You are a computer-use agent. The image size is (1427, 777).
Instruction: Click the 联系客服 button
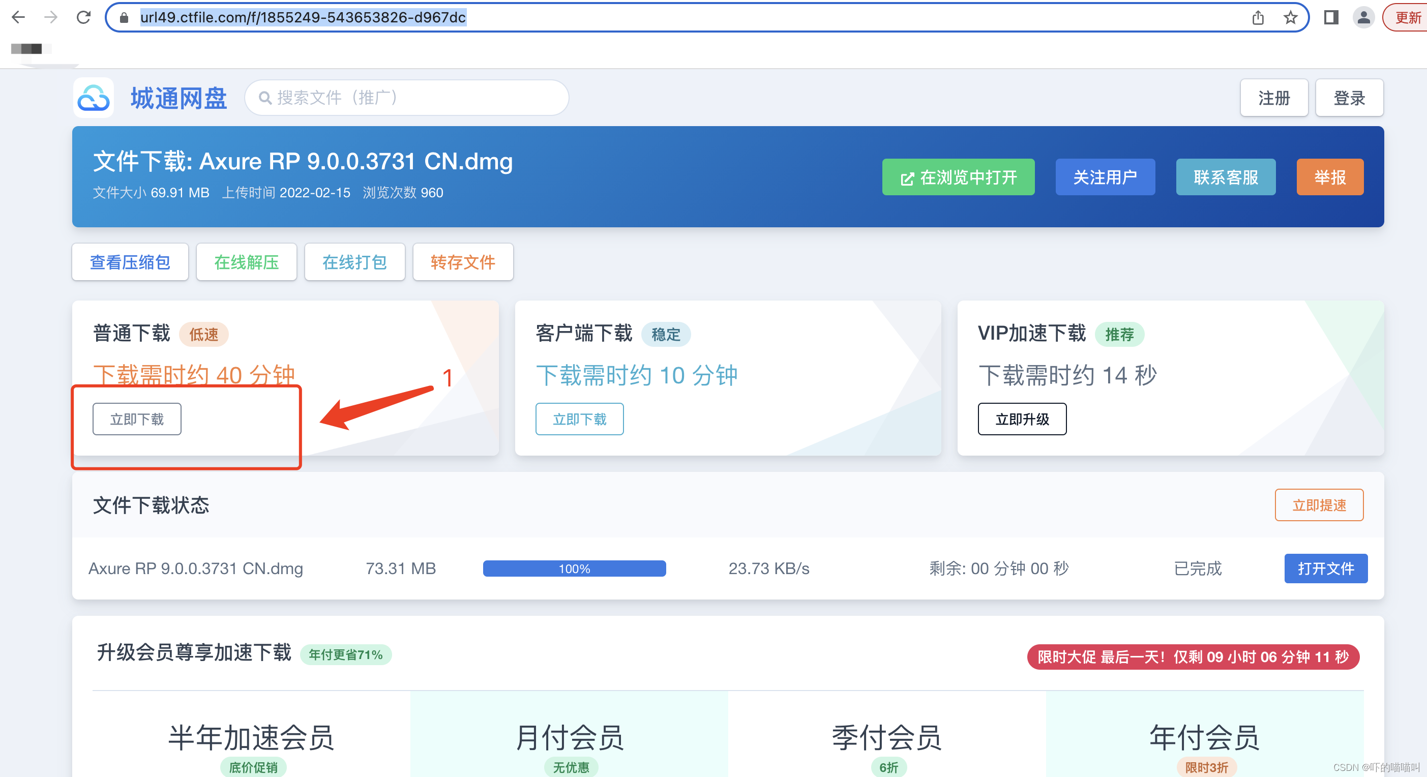click(1226, 176)
